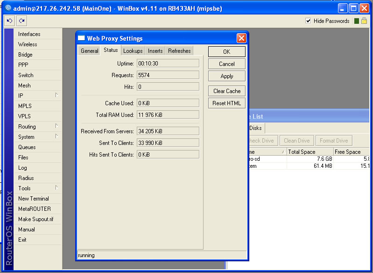373x273 pixels.
Task: Click the Requests field showing 5574
Action: [168, 75]
